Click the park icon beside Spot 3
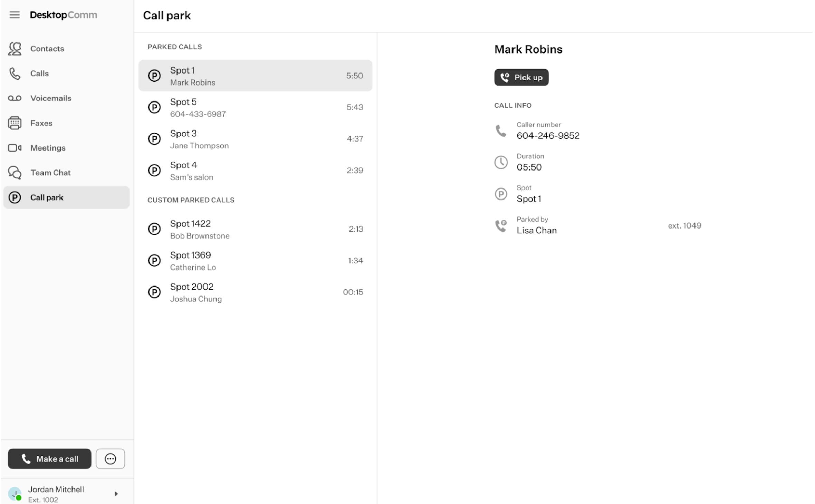This screenshot has width=815, height=504. pos(154,139)
